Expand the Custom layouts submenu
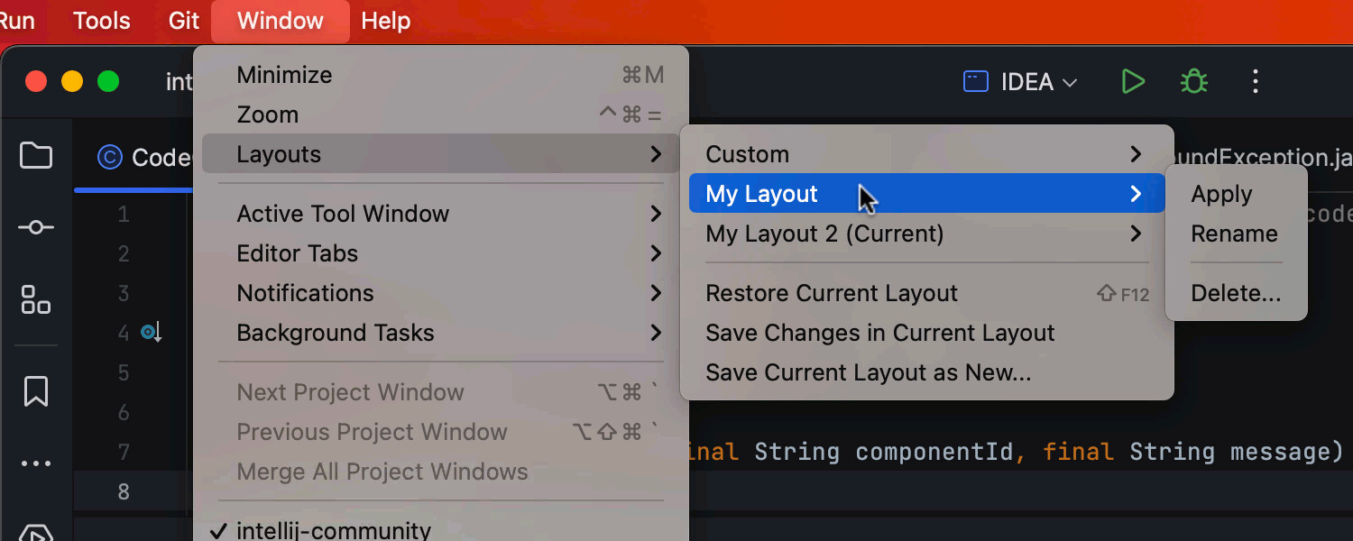The image size is (1353, 541). (x=925, y=154)
